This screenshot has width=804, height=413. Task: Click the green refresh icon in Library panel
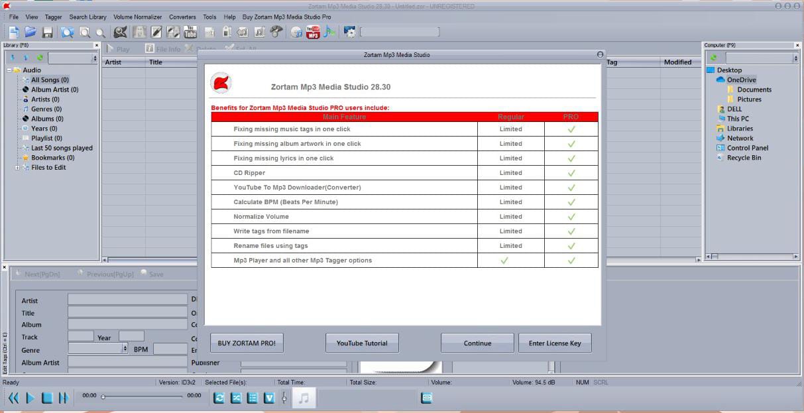pyautogui.click(x=40, y=58)
